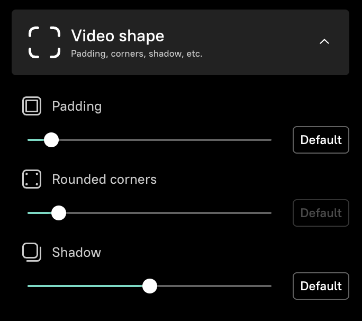362x321 pixels.
Task: Click the Rounded corners label text
Action: [104, 180]
